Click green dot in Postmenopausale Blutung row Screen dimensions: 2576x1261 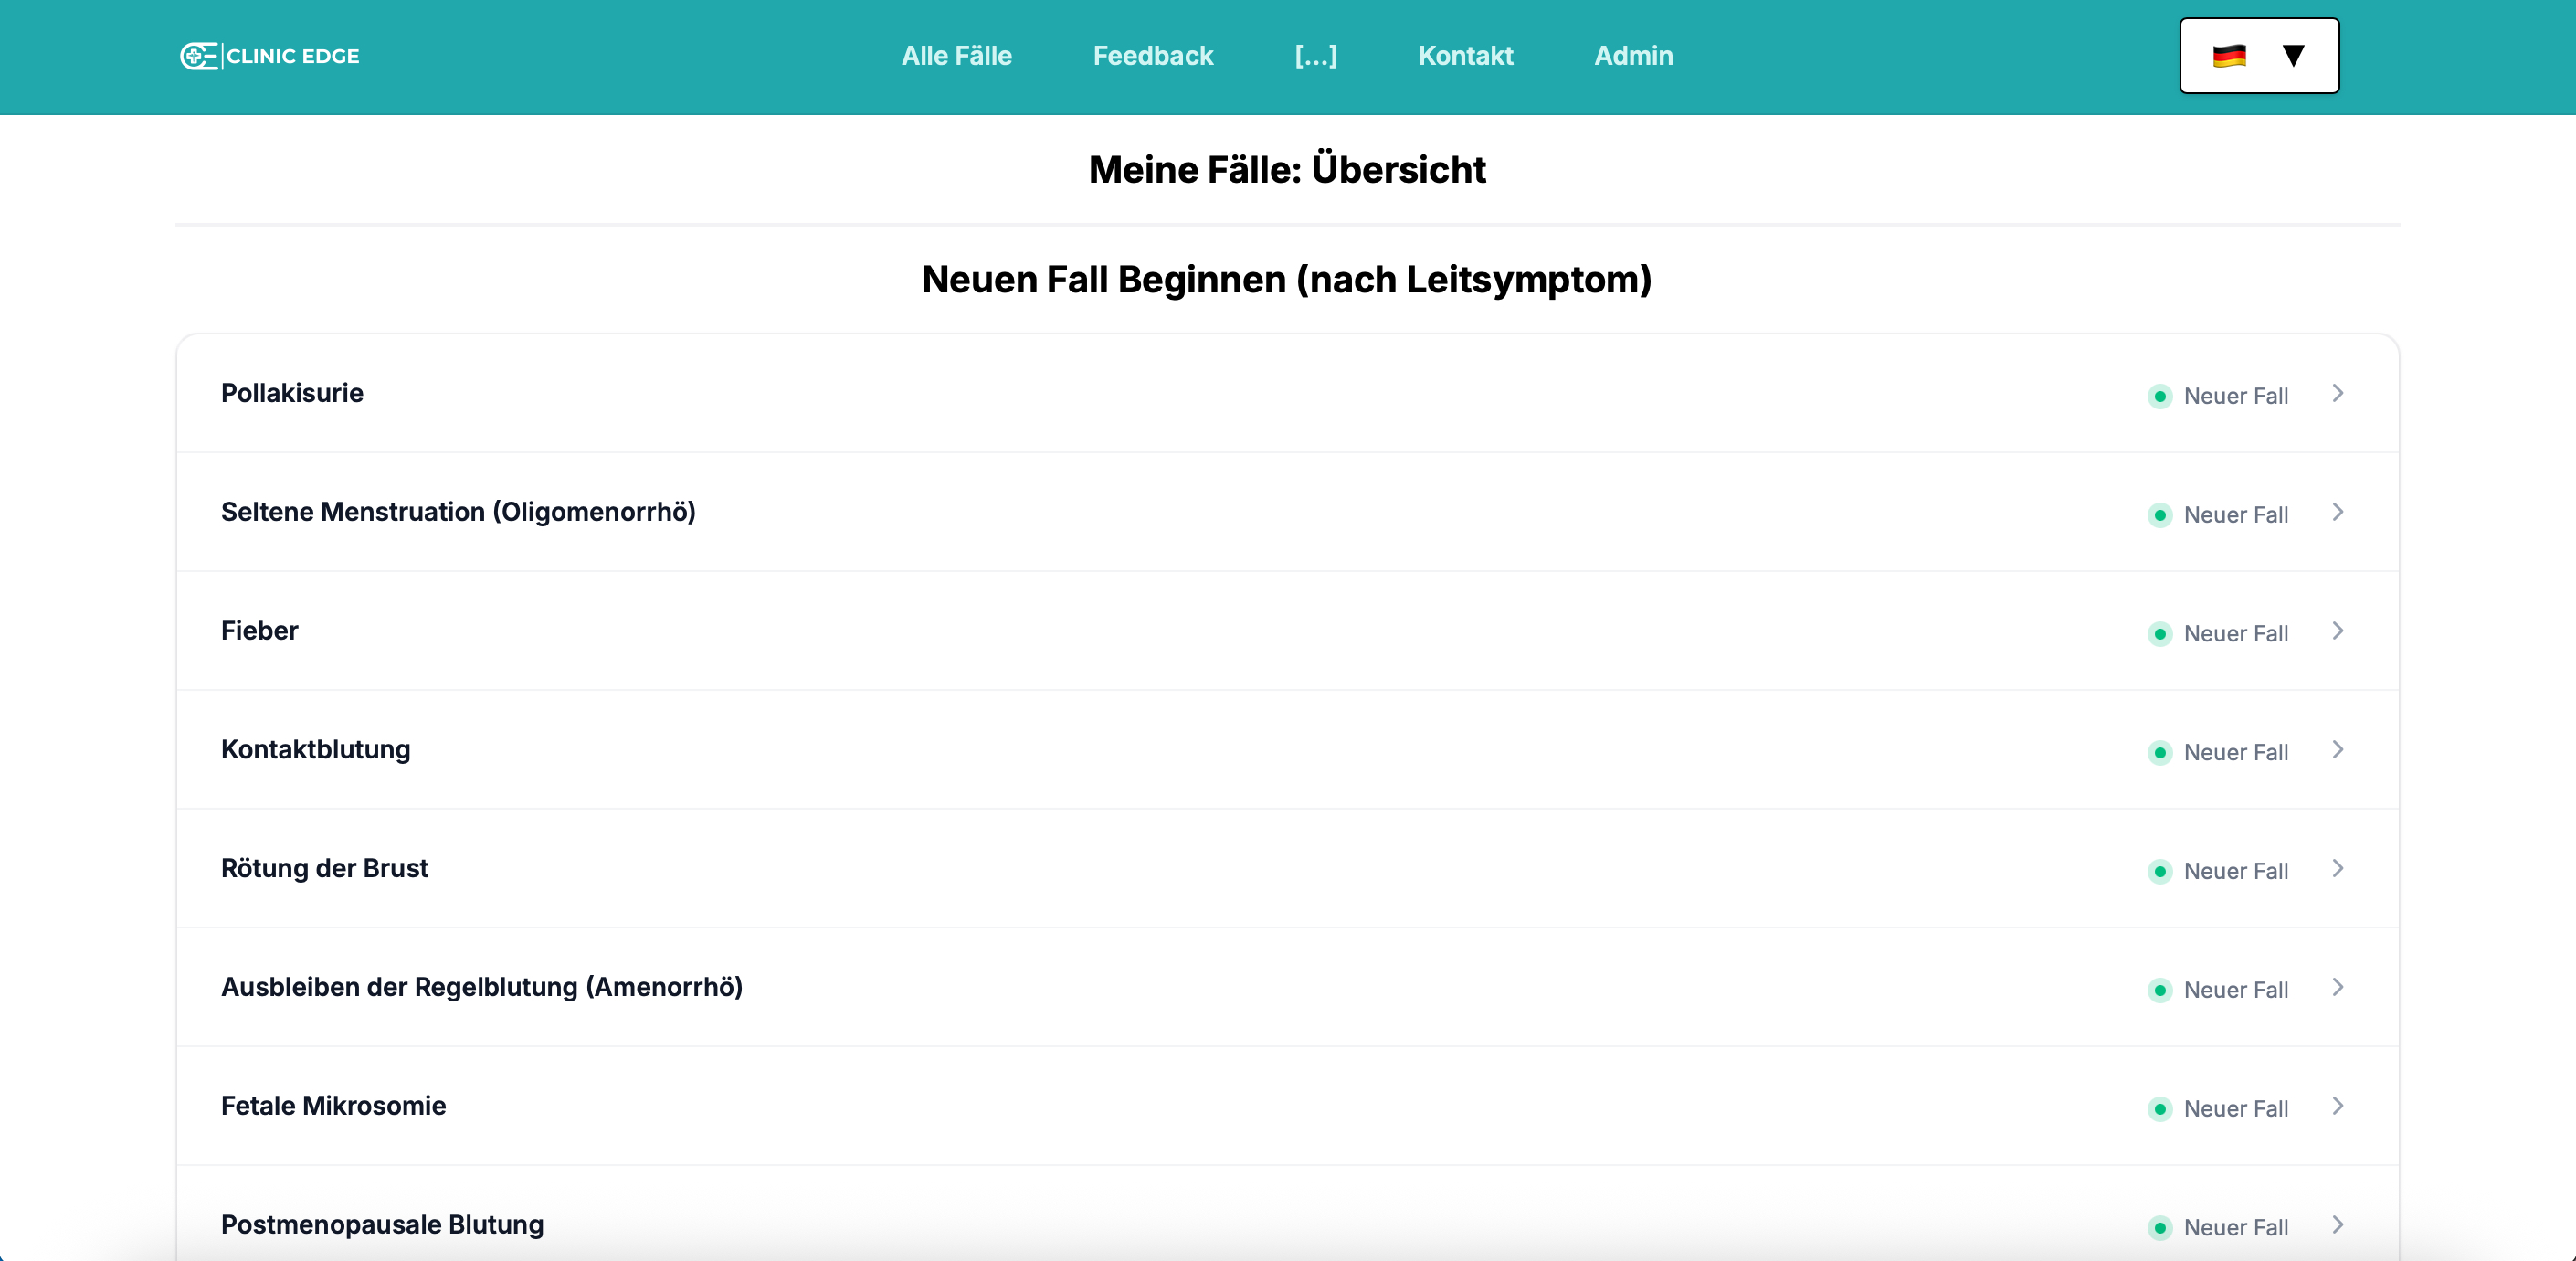2160,1227
